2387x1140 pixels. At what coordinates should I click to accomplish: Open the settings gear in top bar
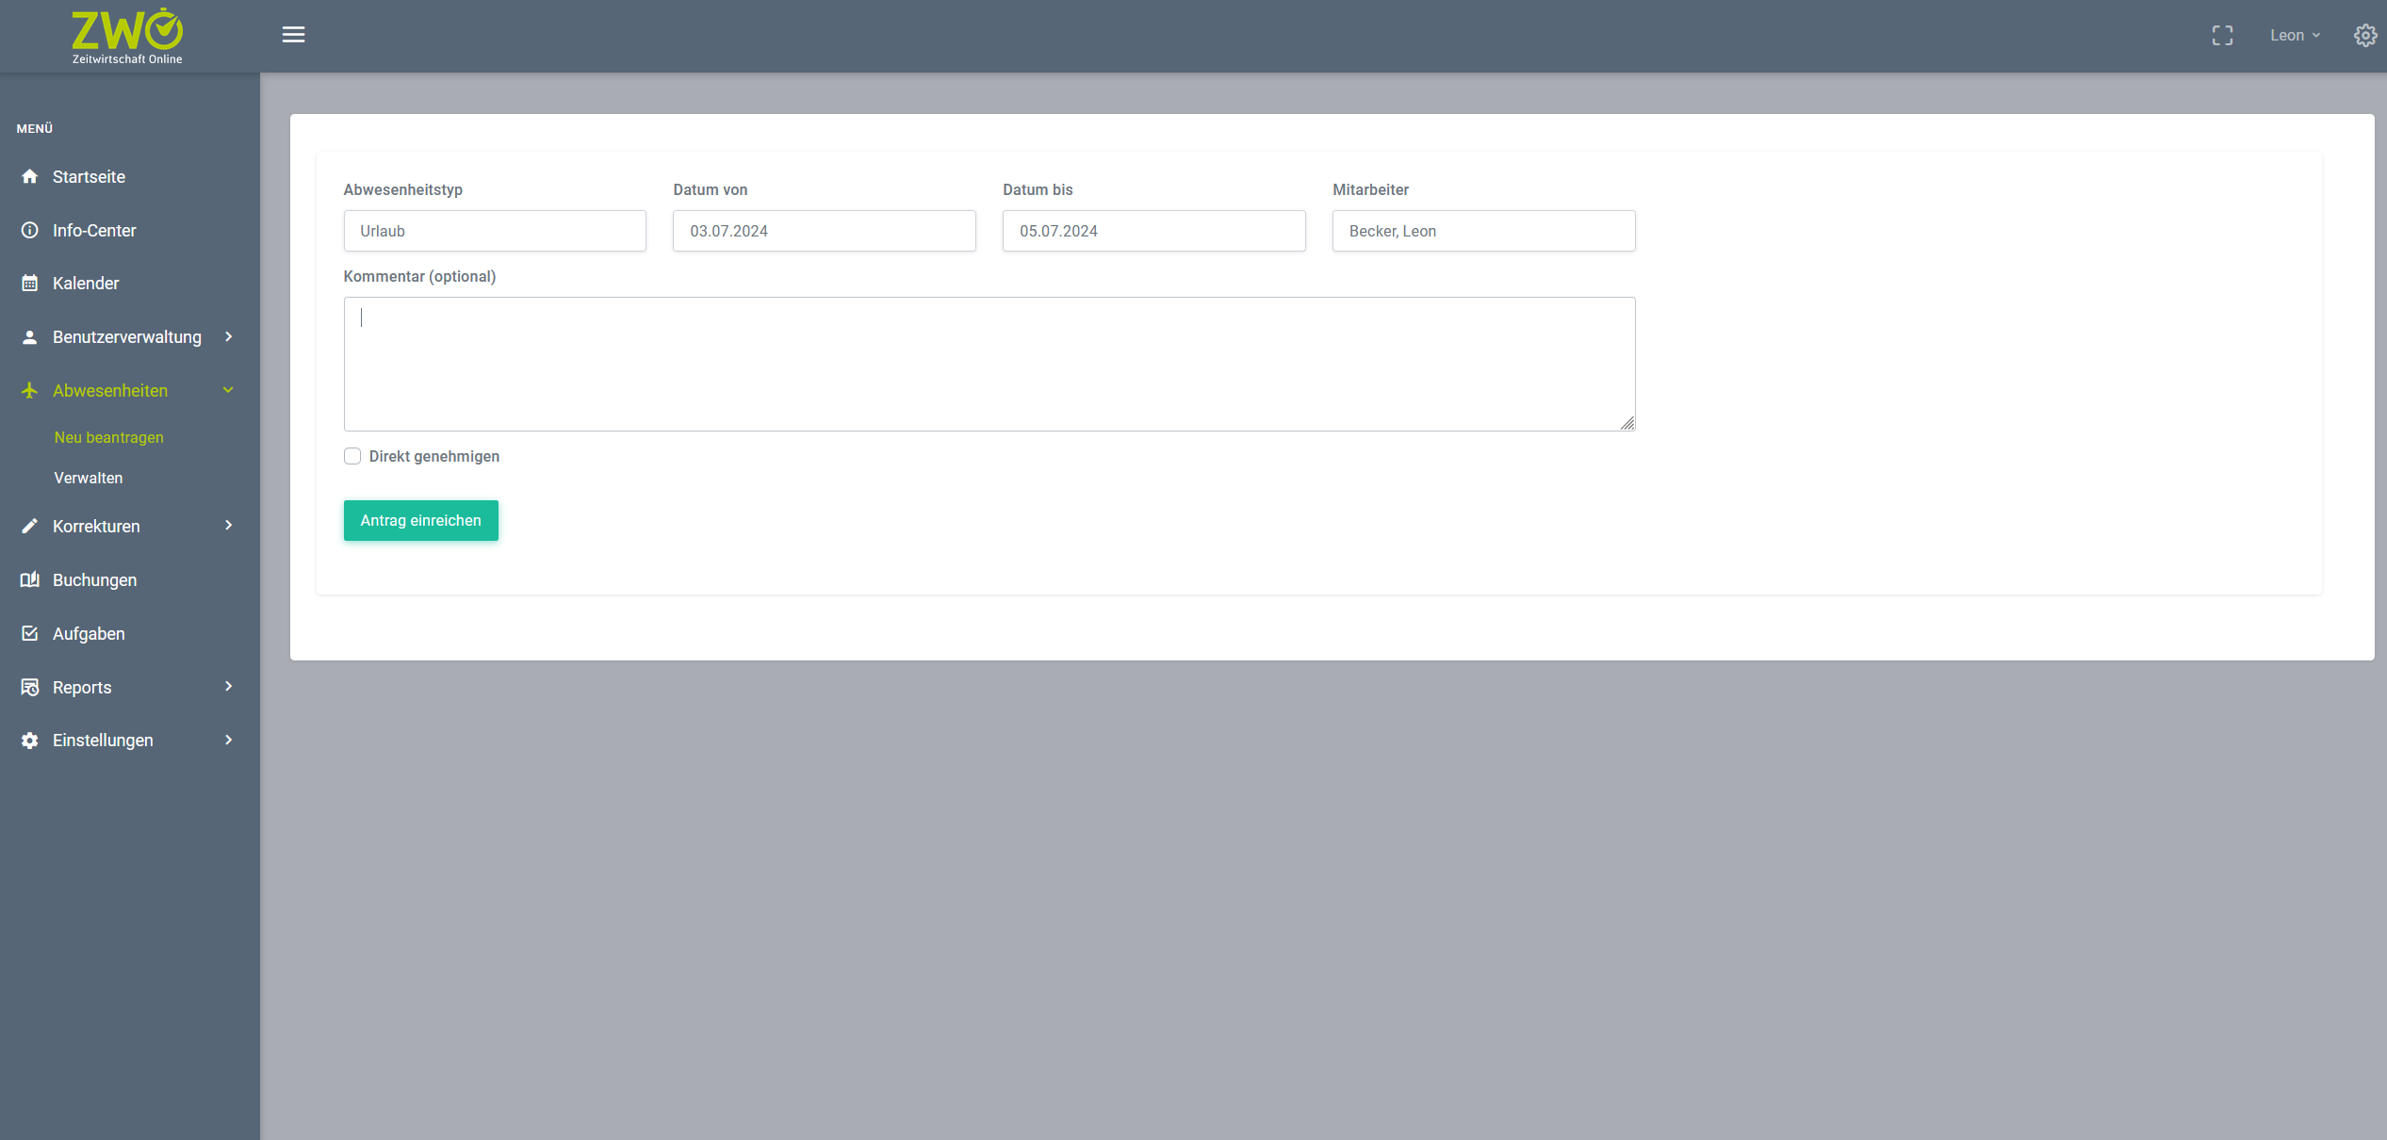(2364, 36)
